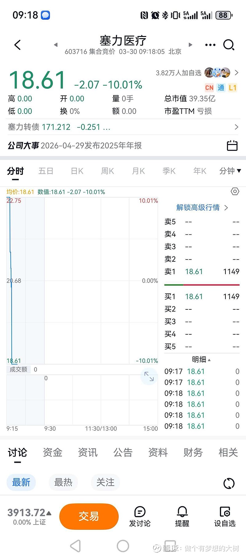Tap the 发讨论 post icon
This screenshot has width=246, height=556.
140,516
